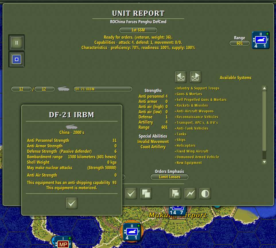Expand Unmanned Armed Vehicle category
The width and height of the screenshot is (276, 248).
(x=197, y=157)
